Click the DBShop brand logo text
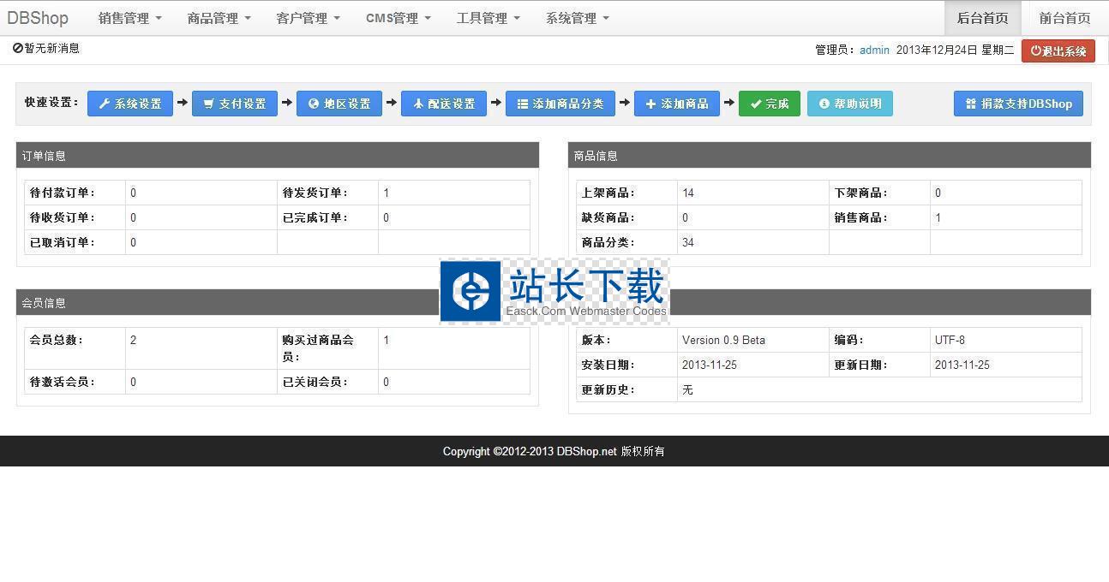Screen dimensions: 1109x582 click(x=38, y=18)
